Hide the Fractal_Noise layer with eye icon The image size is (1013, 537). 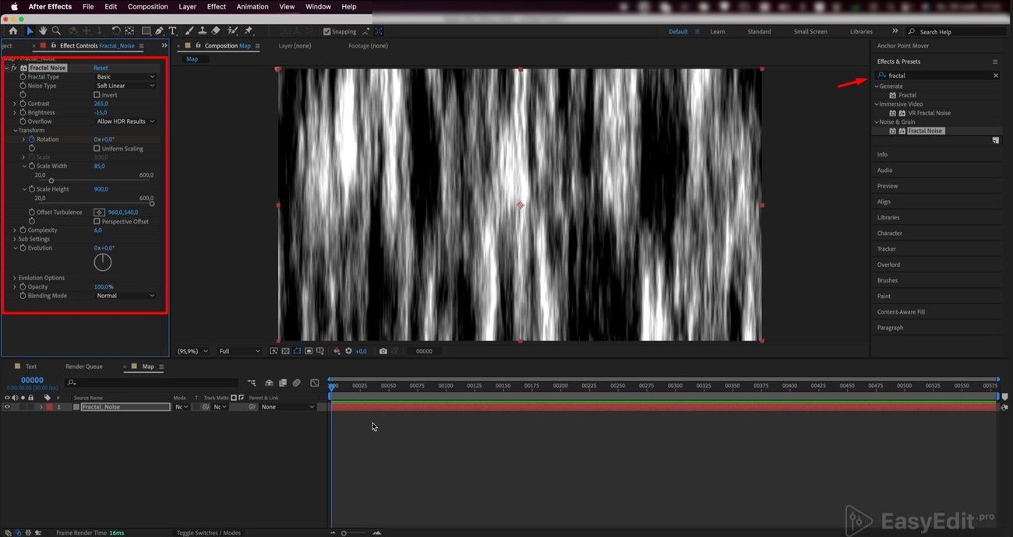coord(7,407)
